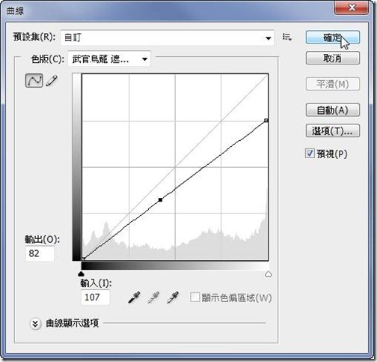Click the disabled 平滑(M) button
The image size is (377, 362).
coord(333,84)
